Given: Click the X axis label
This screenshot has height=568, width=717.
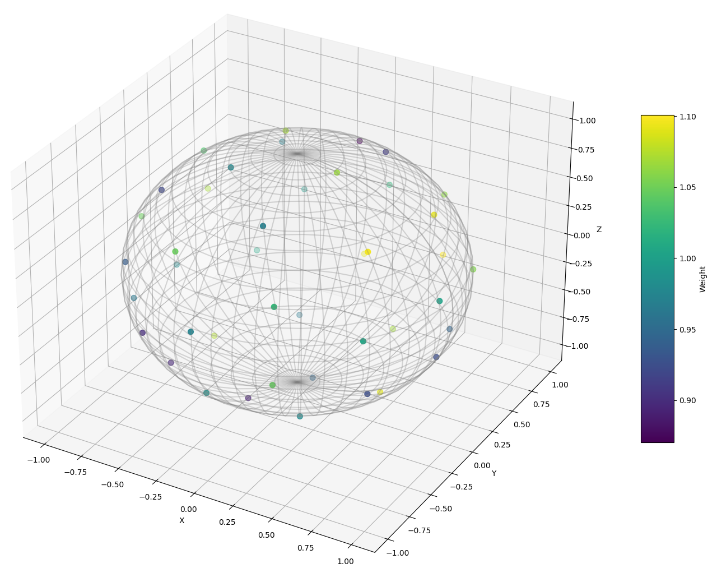Looking at the screenshot, I should point(181,521).
